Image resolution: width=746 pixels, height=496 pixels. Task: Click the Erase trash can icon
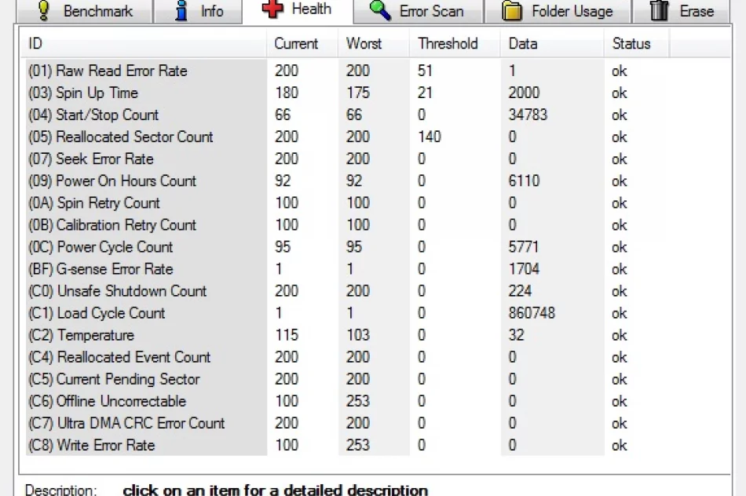[660, 10]
